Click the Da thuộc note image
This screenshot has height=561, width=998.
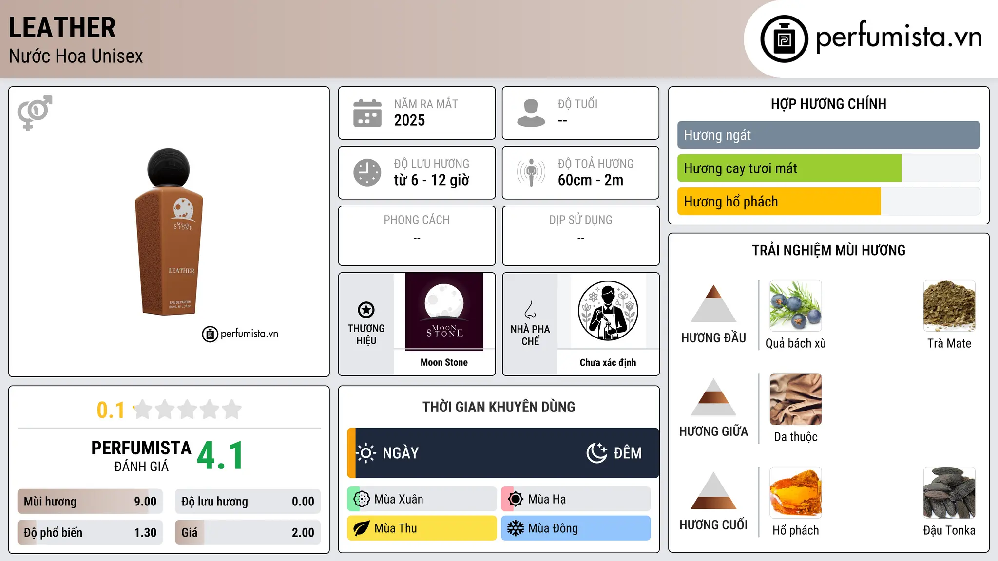(795, 399)
